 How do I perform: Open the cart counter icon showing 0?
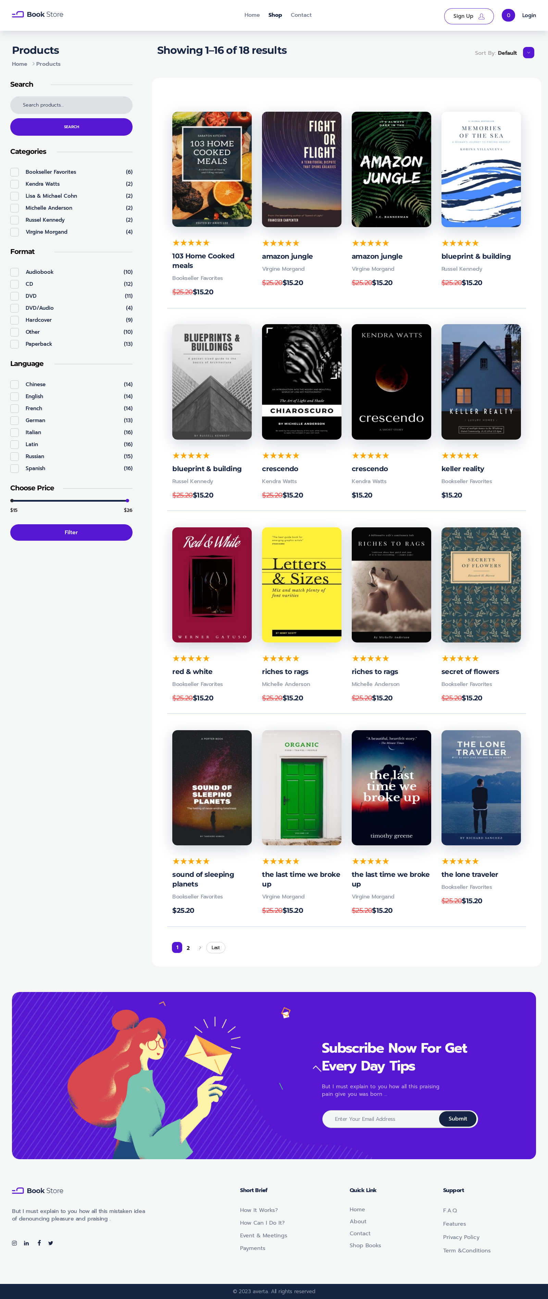point(508,16)
